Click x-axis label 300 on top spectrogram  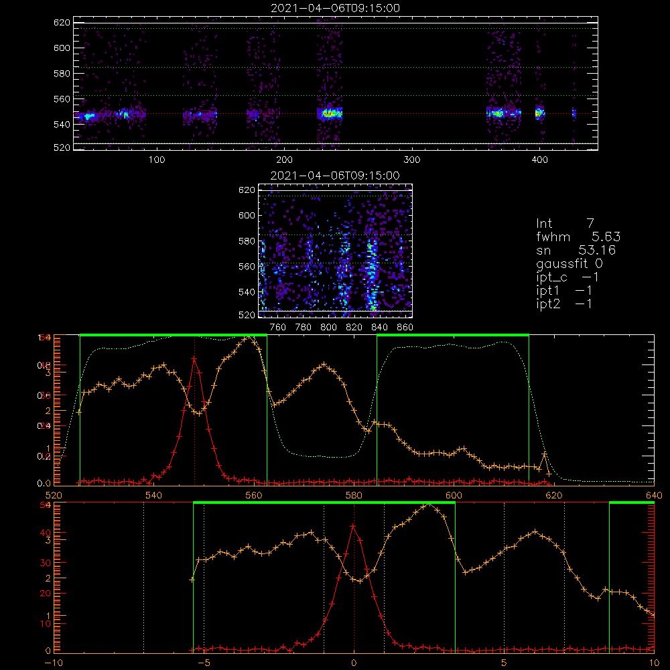point(412,160)
